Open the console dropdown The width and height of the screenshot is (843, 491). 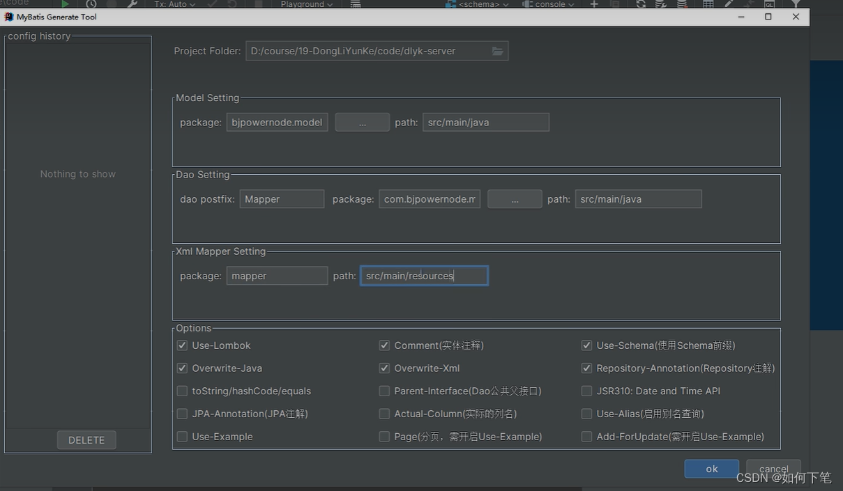549,4
